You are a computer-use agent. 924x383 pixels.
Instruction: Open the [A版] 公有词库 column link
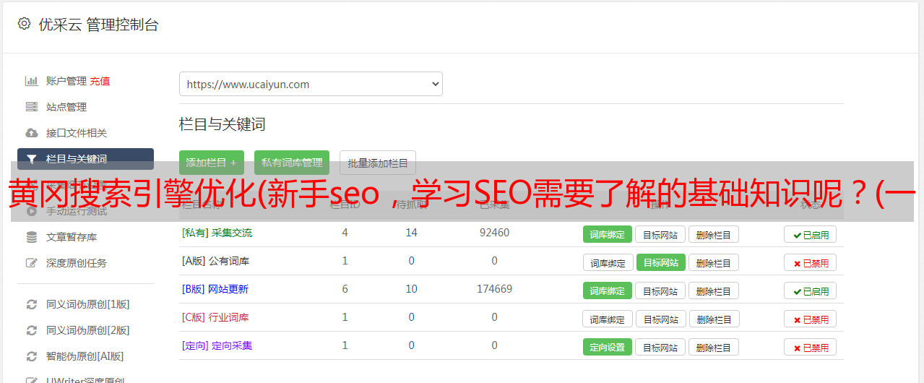point(216,261)
